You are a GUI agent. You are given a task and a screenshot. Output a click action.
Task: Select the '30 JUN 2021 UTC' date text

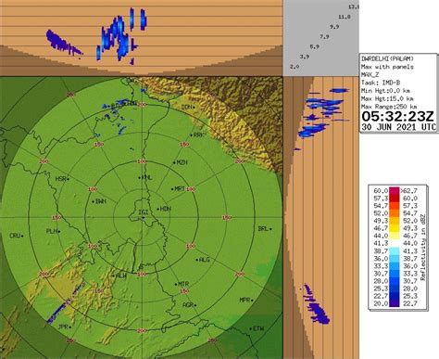pos(398,127)
